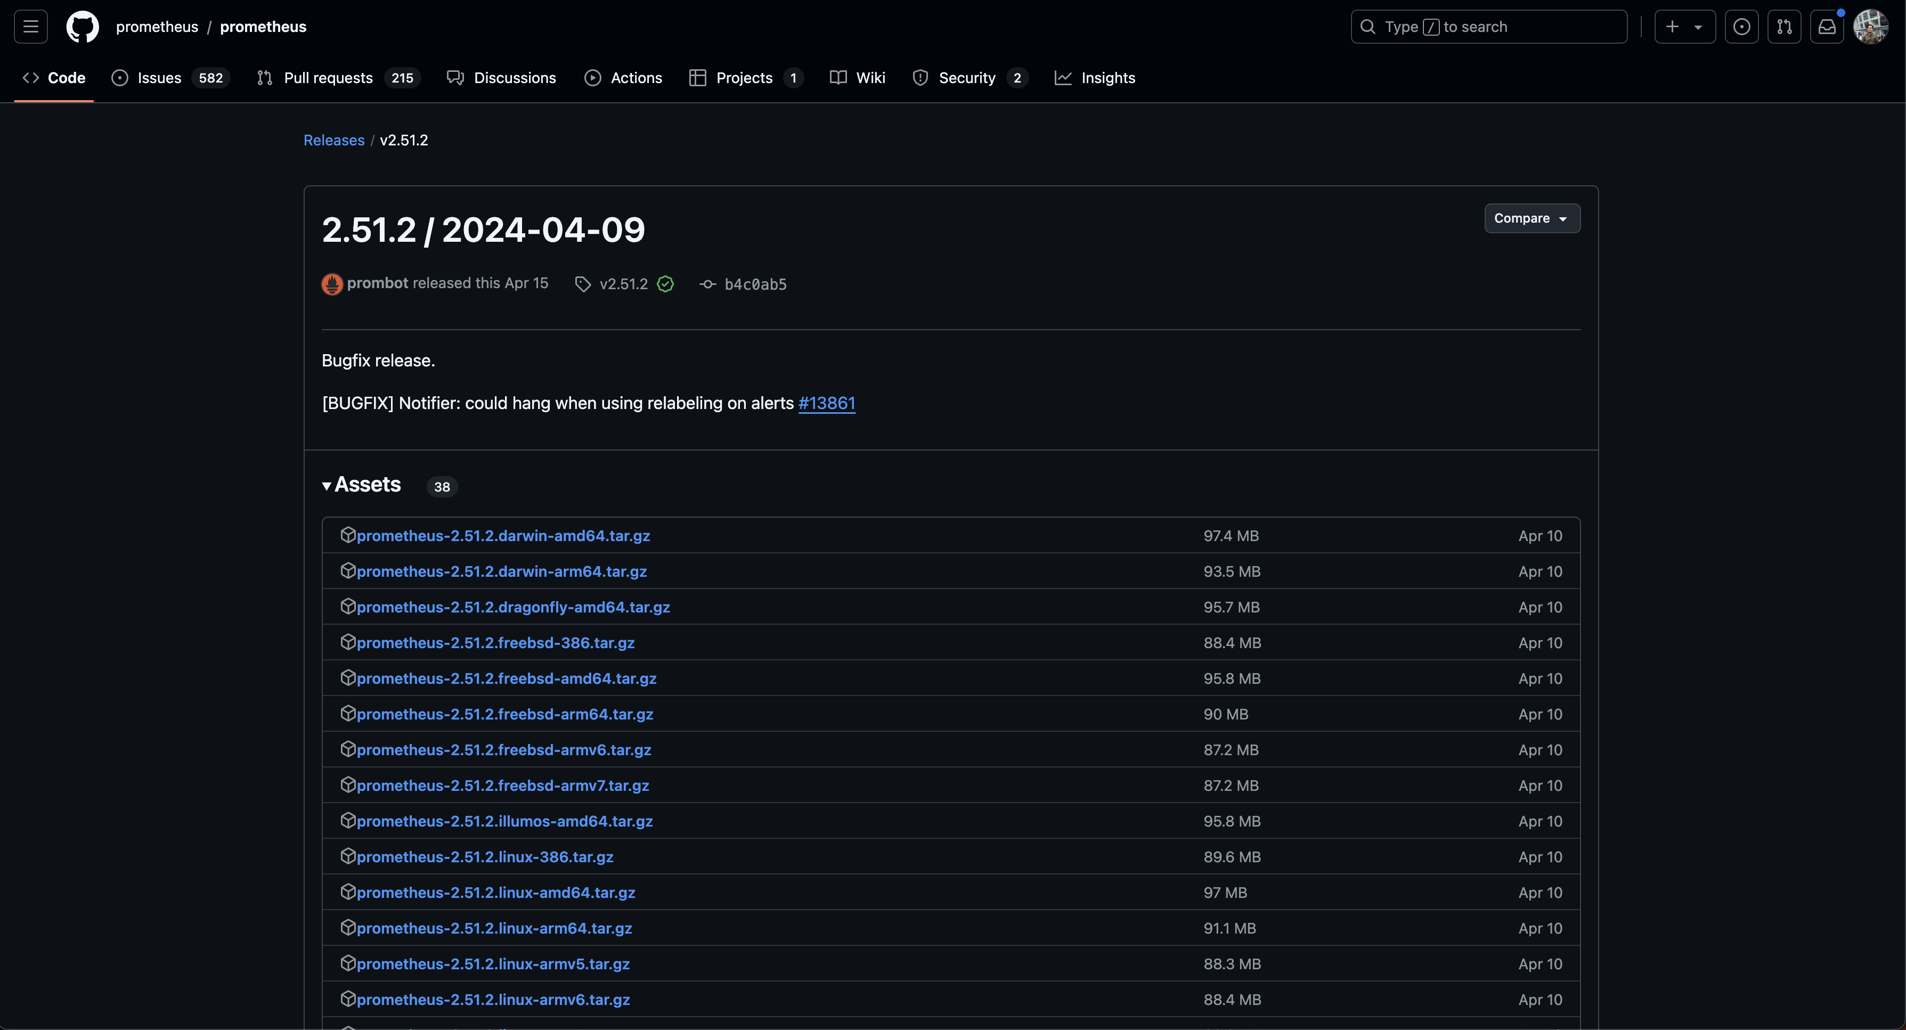
Task: Go to the prometheus organization link
Action: (x=157, y=27)
